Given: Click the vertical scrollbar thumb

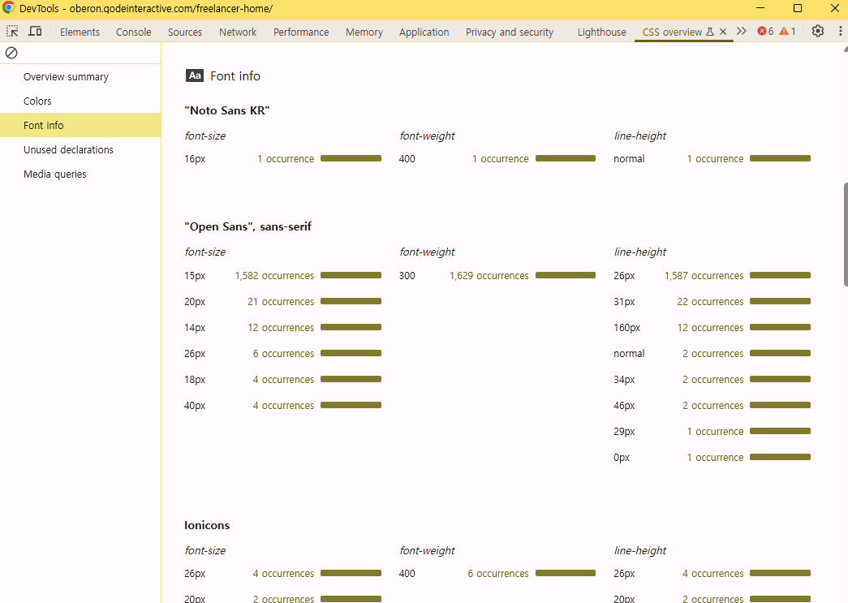Looking at the screenshot, I should point(845,234).
